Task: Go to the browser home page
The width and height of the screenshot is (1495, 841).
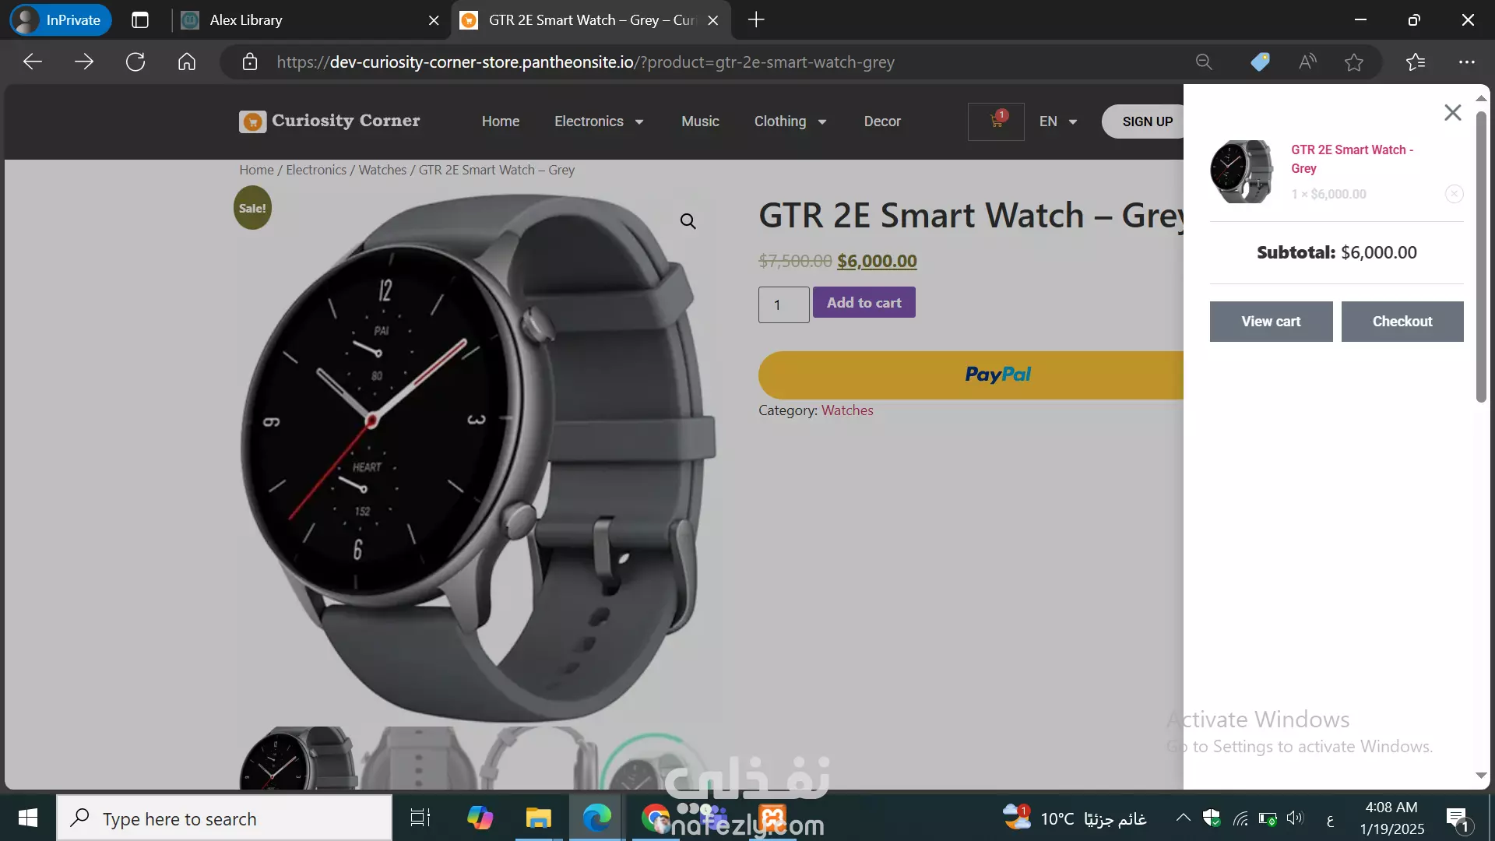Action: point(187,62)
